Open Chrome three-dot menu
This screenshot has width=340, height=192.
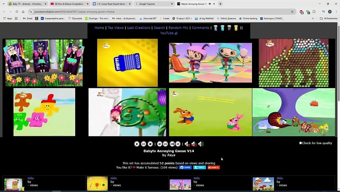pyautogui.click(x=336, y=12)
